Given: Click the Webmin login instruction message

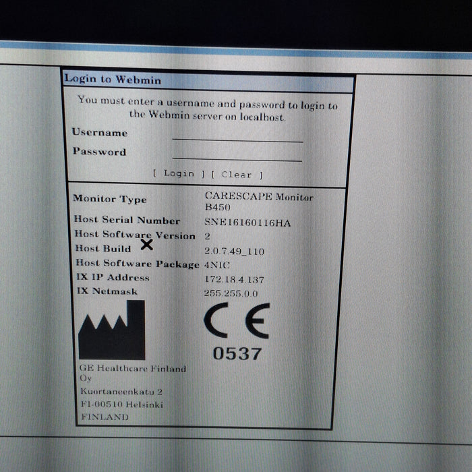Looking at the screenshot, I should point(207,109).
